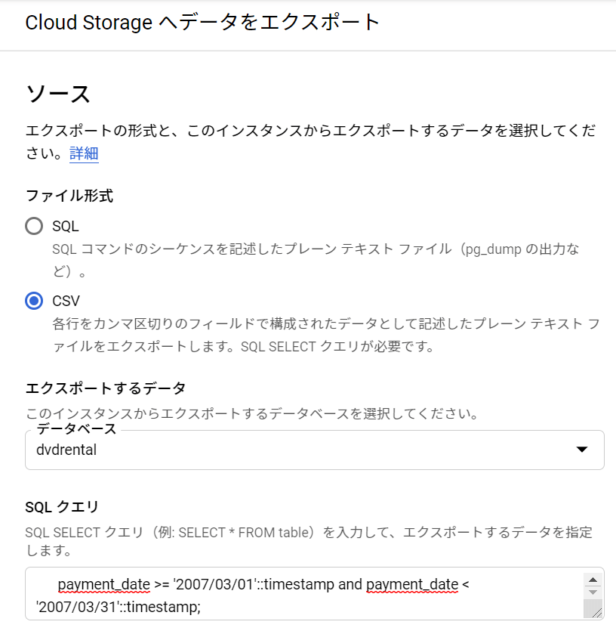Click the エクスポートするデータ heading
The image size is (616, 634).
click(x=106, y=388)
